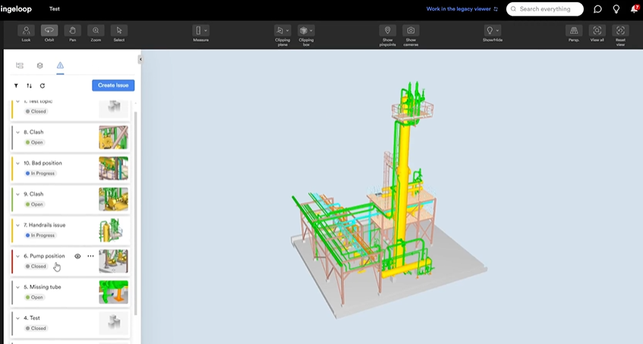Select the 7. Handrails issue title
Viewport: 643px width, 344px height.
coord(44,225)
